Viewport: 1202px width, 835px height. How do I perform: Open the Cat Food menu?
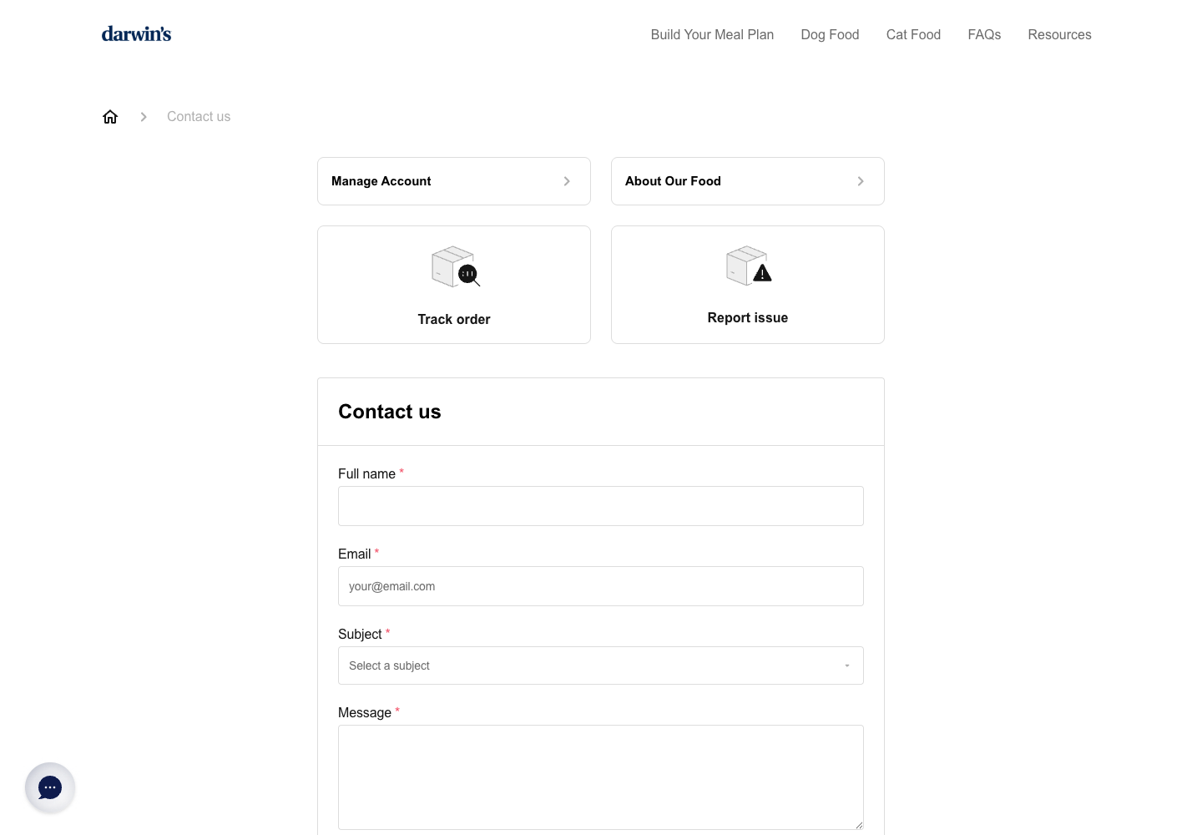(913, 34)
